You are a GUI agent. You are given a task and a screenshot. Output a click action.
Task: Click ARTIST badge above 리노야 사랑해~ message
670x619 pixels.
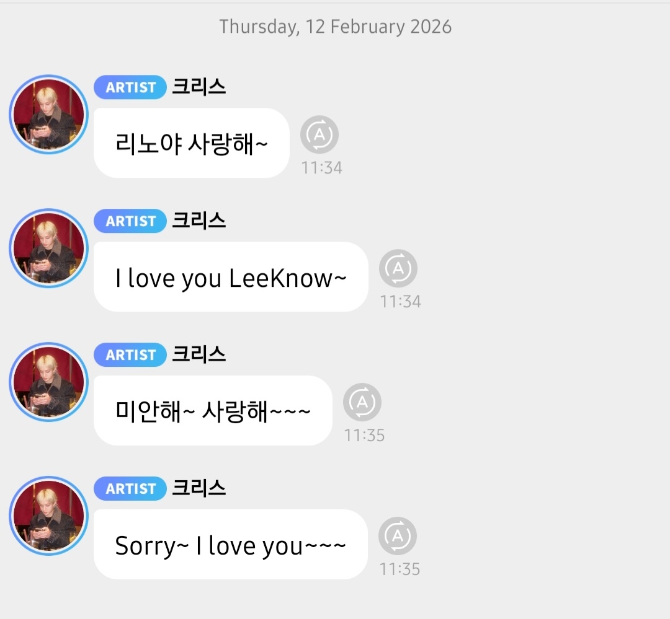130,87
